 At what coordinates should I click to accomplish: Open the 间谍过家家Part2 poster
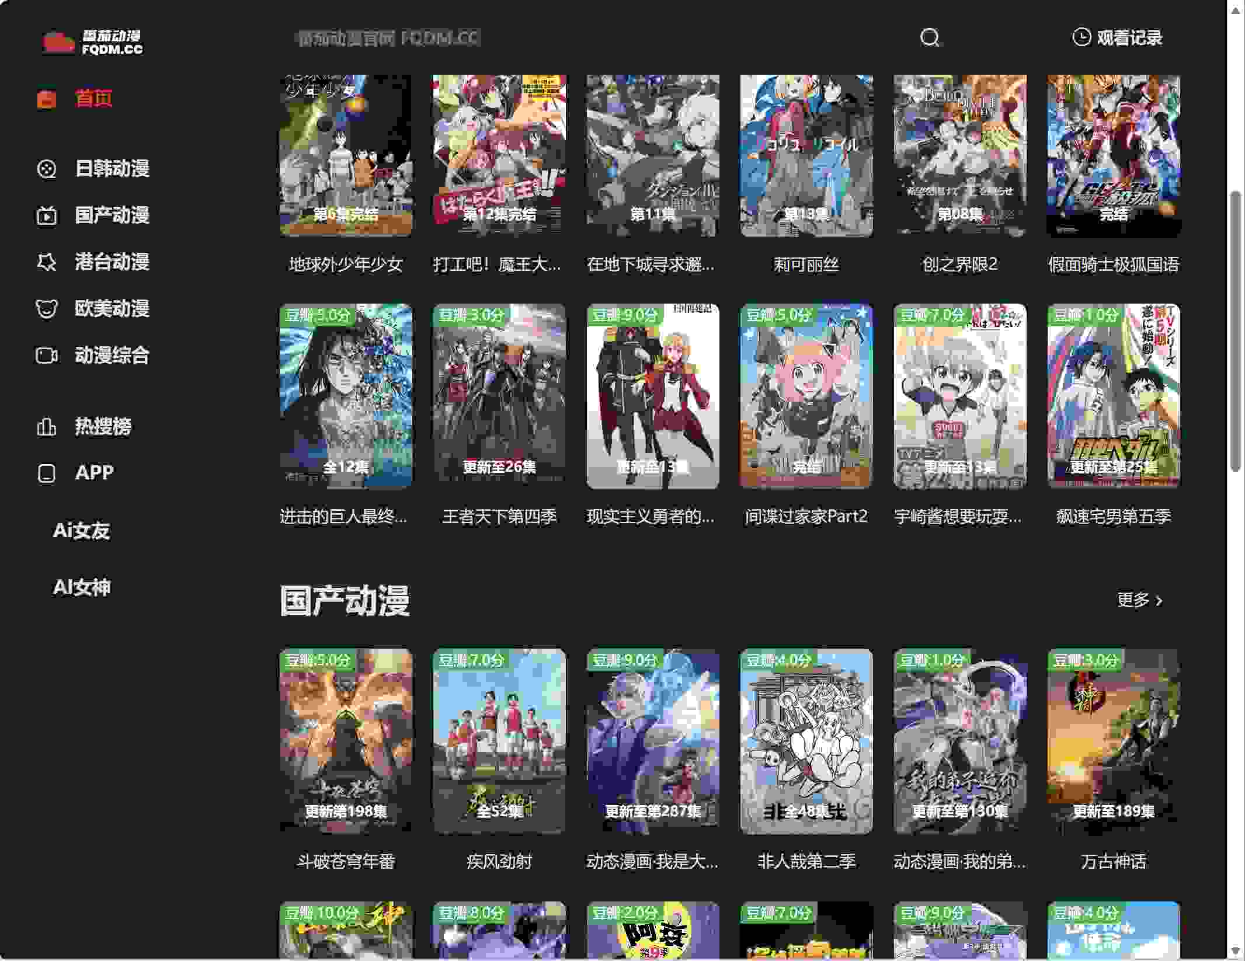pyautogui.click(x=806, y=396)
